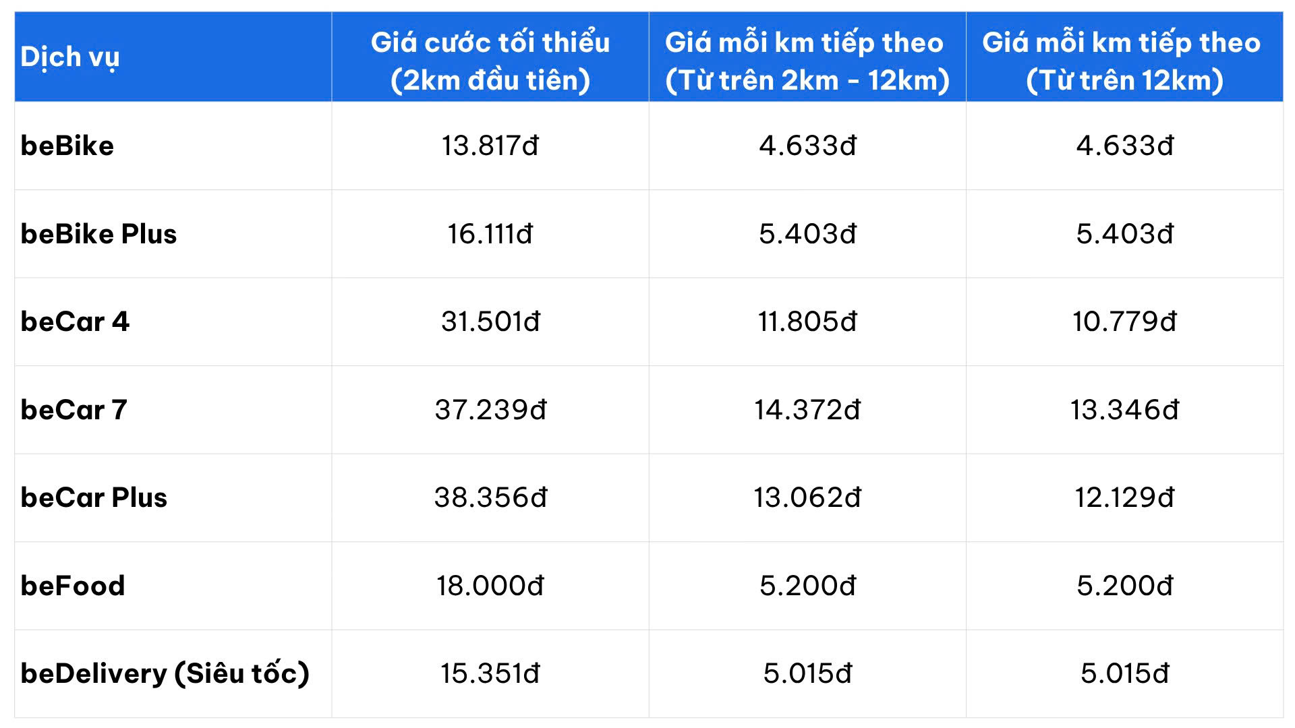Select the beCar Plus row label

coord(94,497)
